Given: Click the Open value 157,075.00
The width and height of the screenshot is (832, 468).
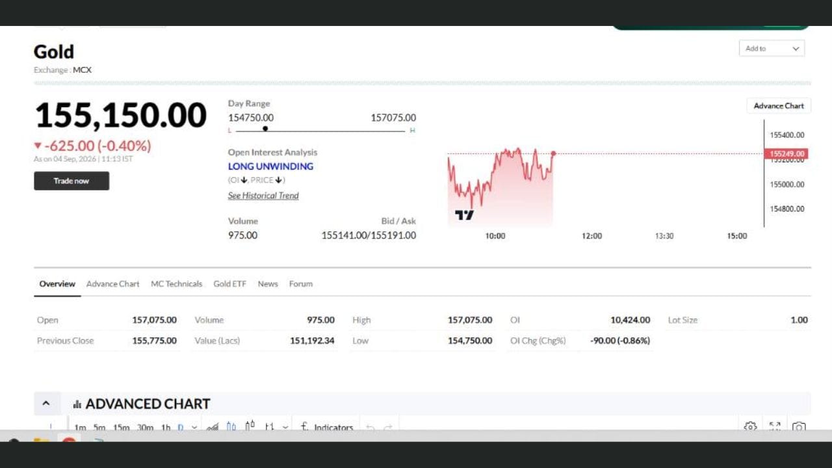Looking at the screenshot, I should 154,320.
